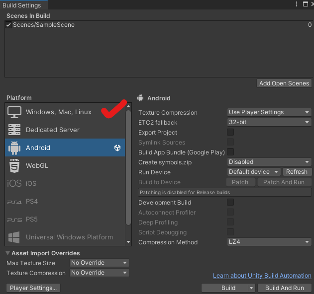
Task: Click the Universal Windows Platform logo icon
Action: (x=14, y=237)
